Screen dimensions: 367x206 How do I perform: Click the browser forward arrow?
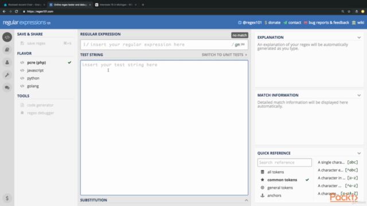10,11
